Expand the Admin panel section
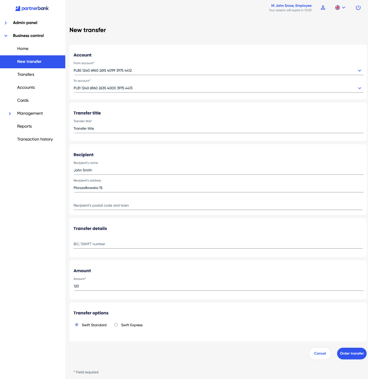 click(x=6, y=23)
